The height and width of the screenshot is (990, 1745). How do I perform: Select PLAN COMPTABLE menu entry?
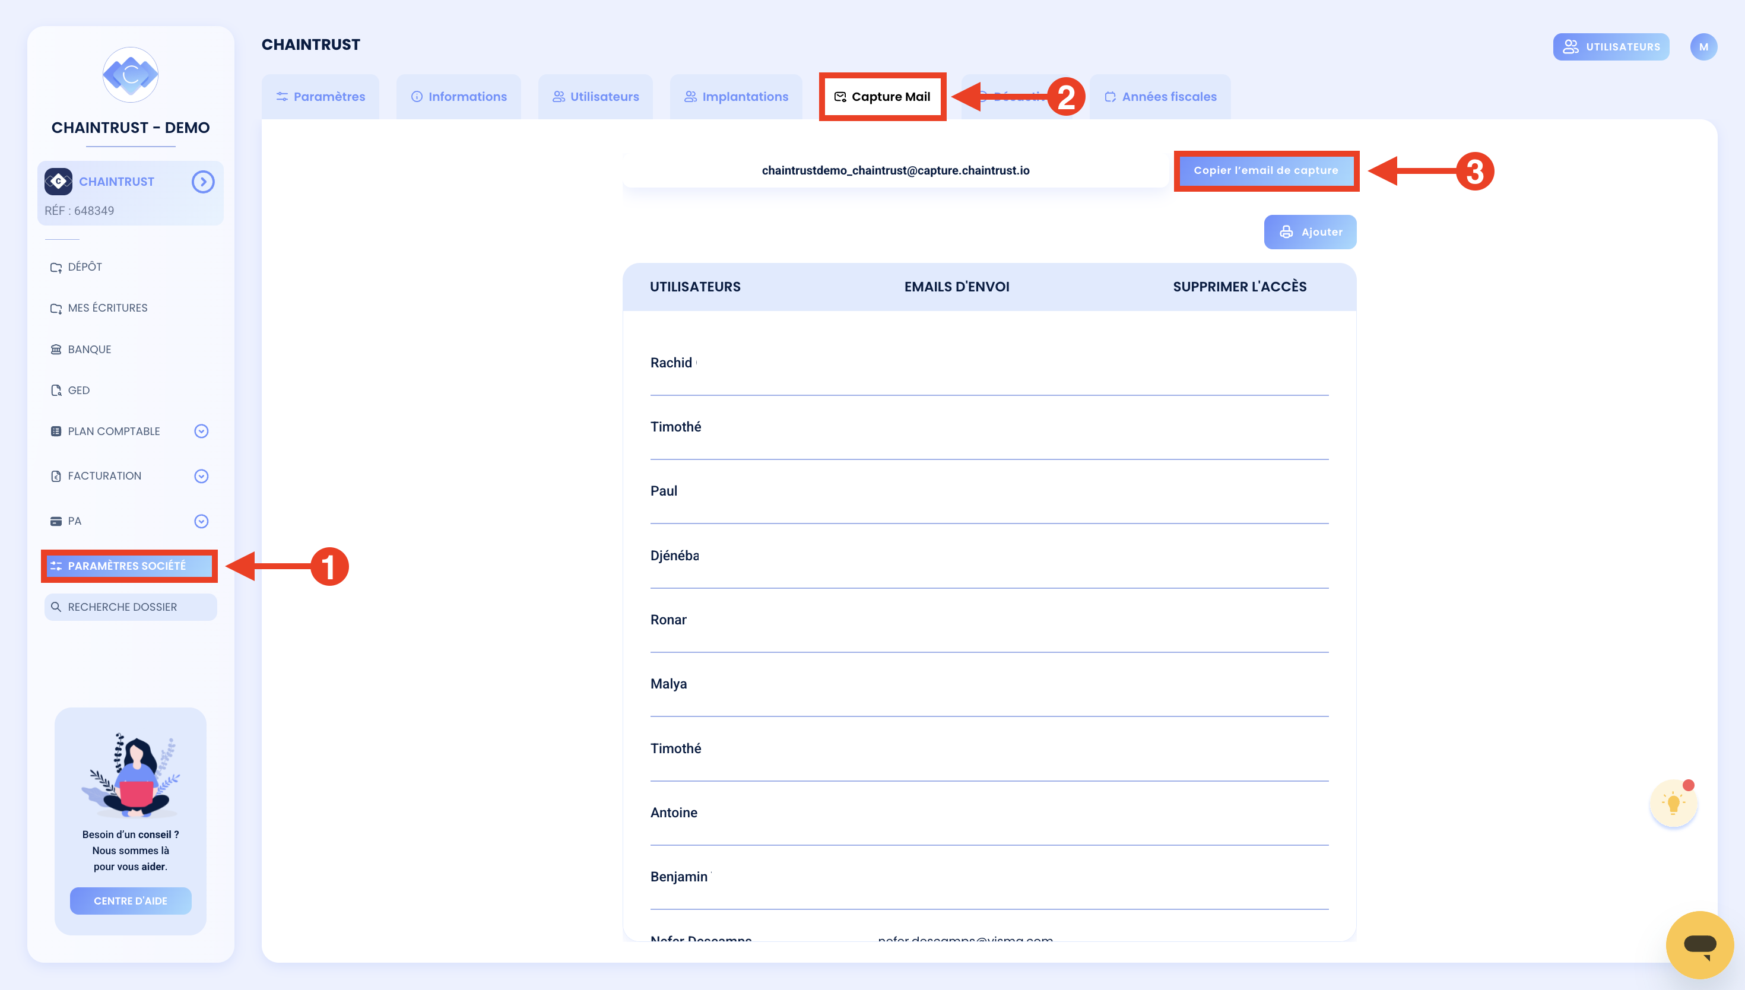[x=113, y=431]
